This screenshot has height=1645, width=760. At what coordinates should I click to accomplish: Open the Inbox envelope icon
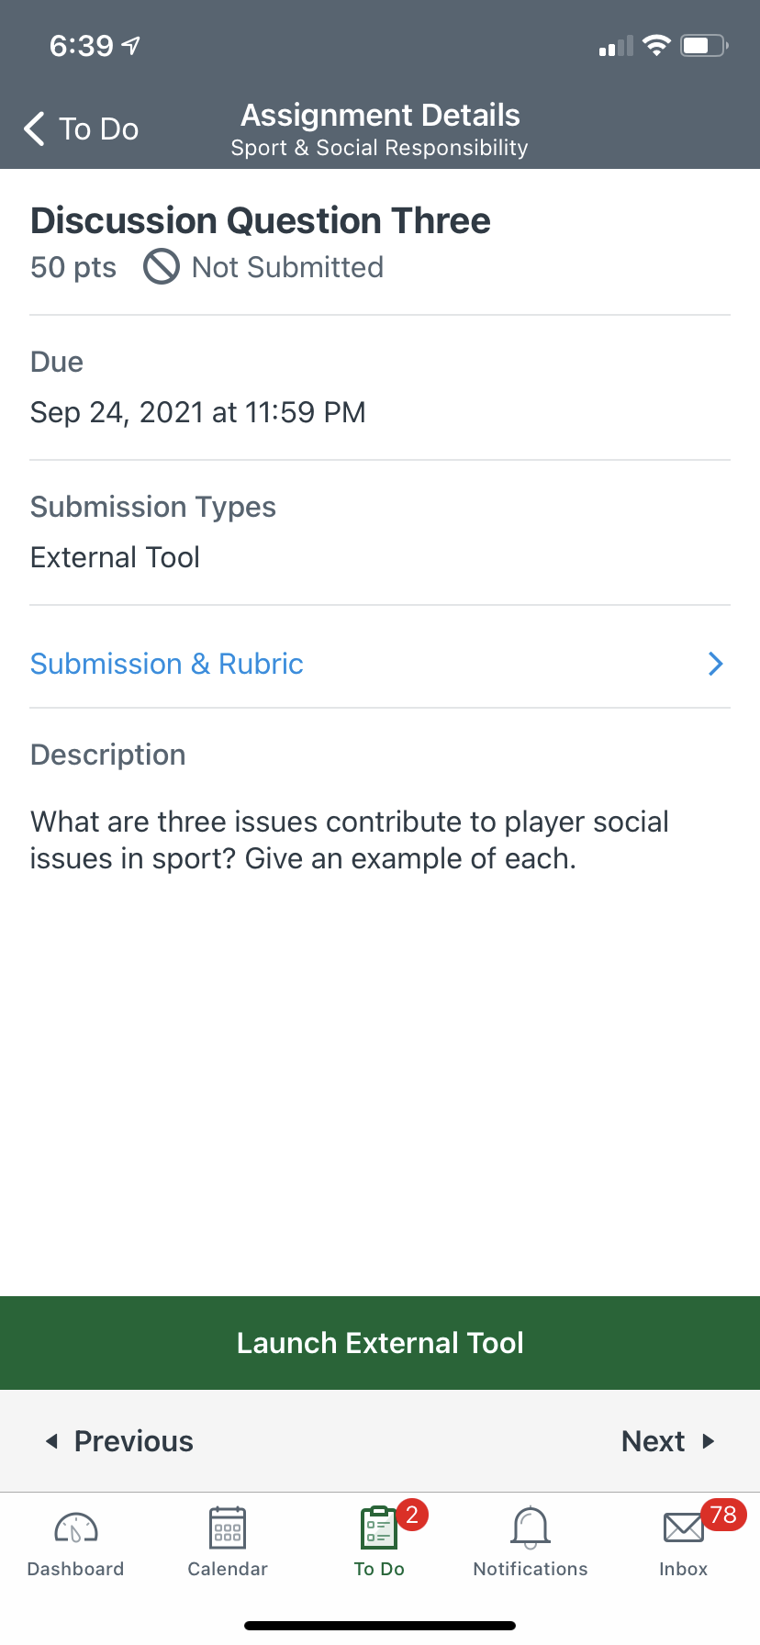(x=683, y=1528)
